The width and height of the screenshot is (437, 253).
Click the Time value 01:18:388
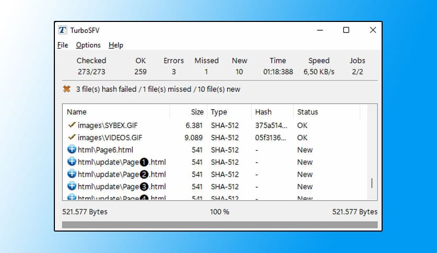click(x=278, y=72)
